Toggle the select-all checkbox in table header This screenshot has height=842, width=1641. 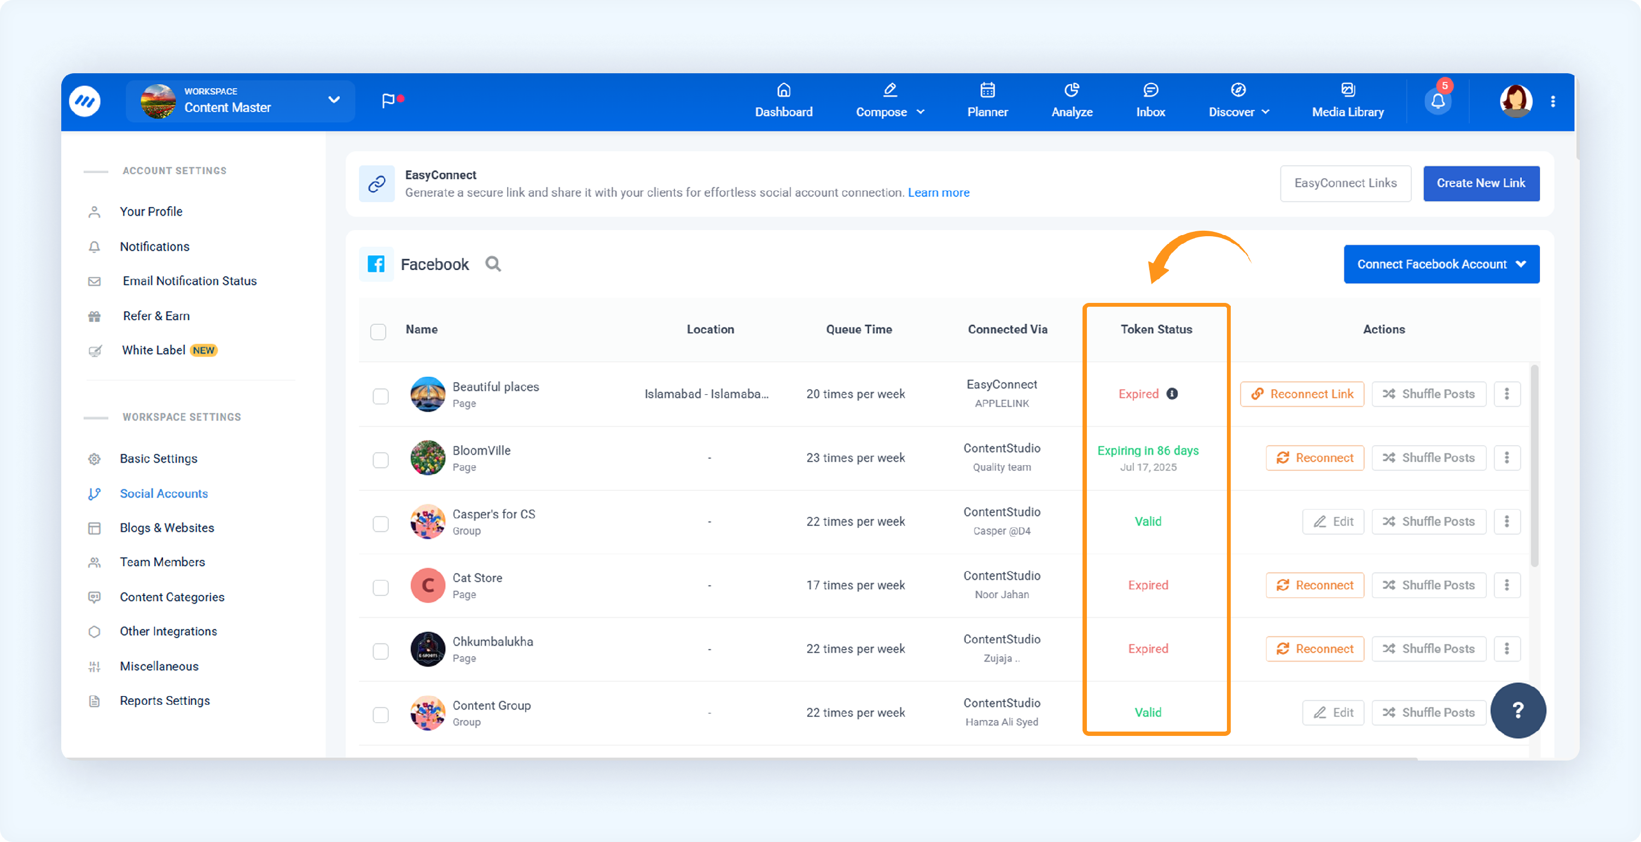(x=379, y=331)
